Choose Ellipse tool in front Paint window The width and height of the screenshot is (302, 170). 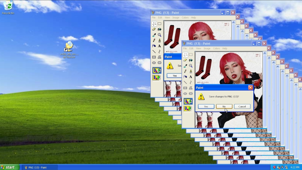185,94
